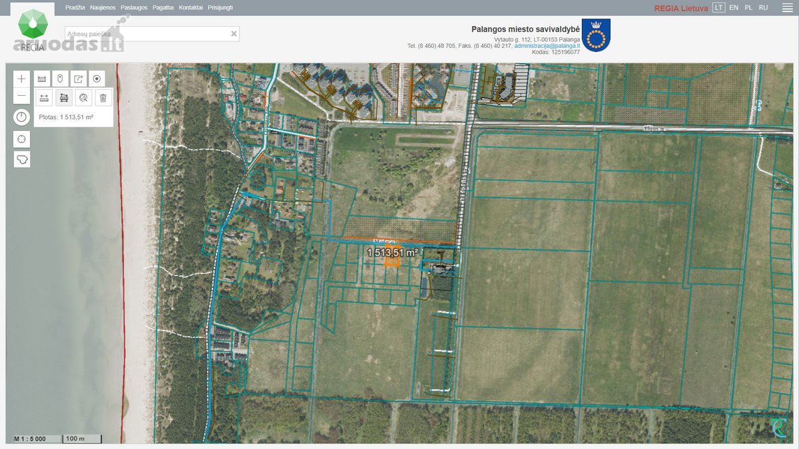Select the place marker pin tool

60,78
